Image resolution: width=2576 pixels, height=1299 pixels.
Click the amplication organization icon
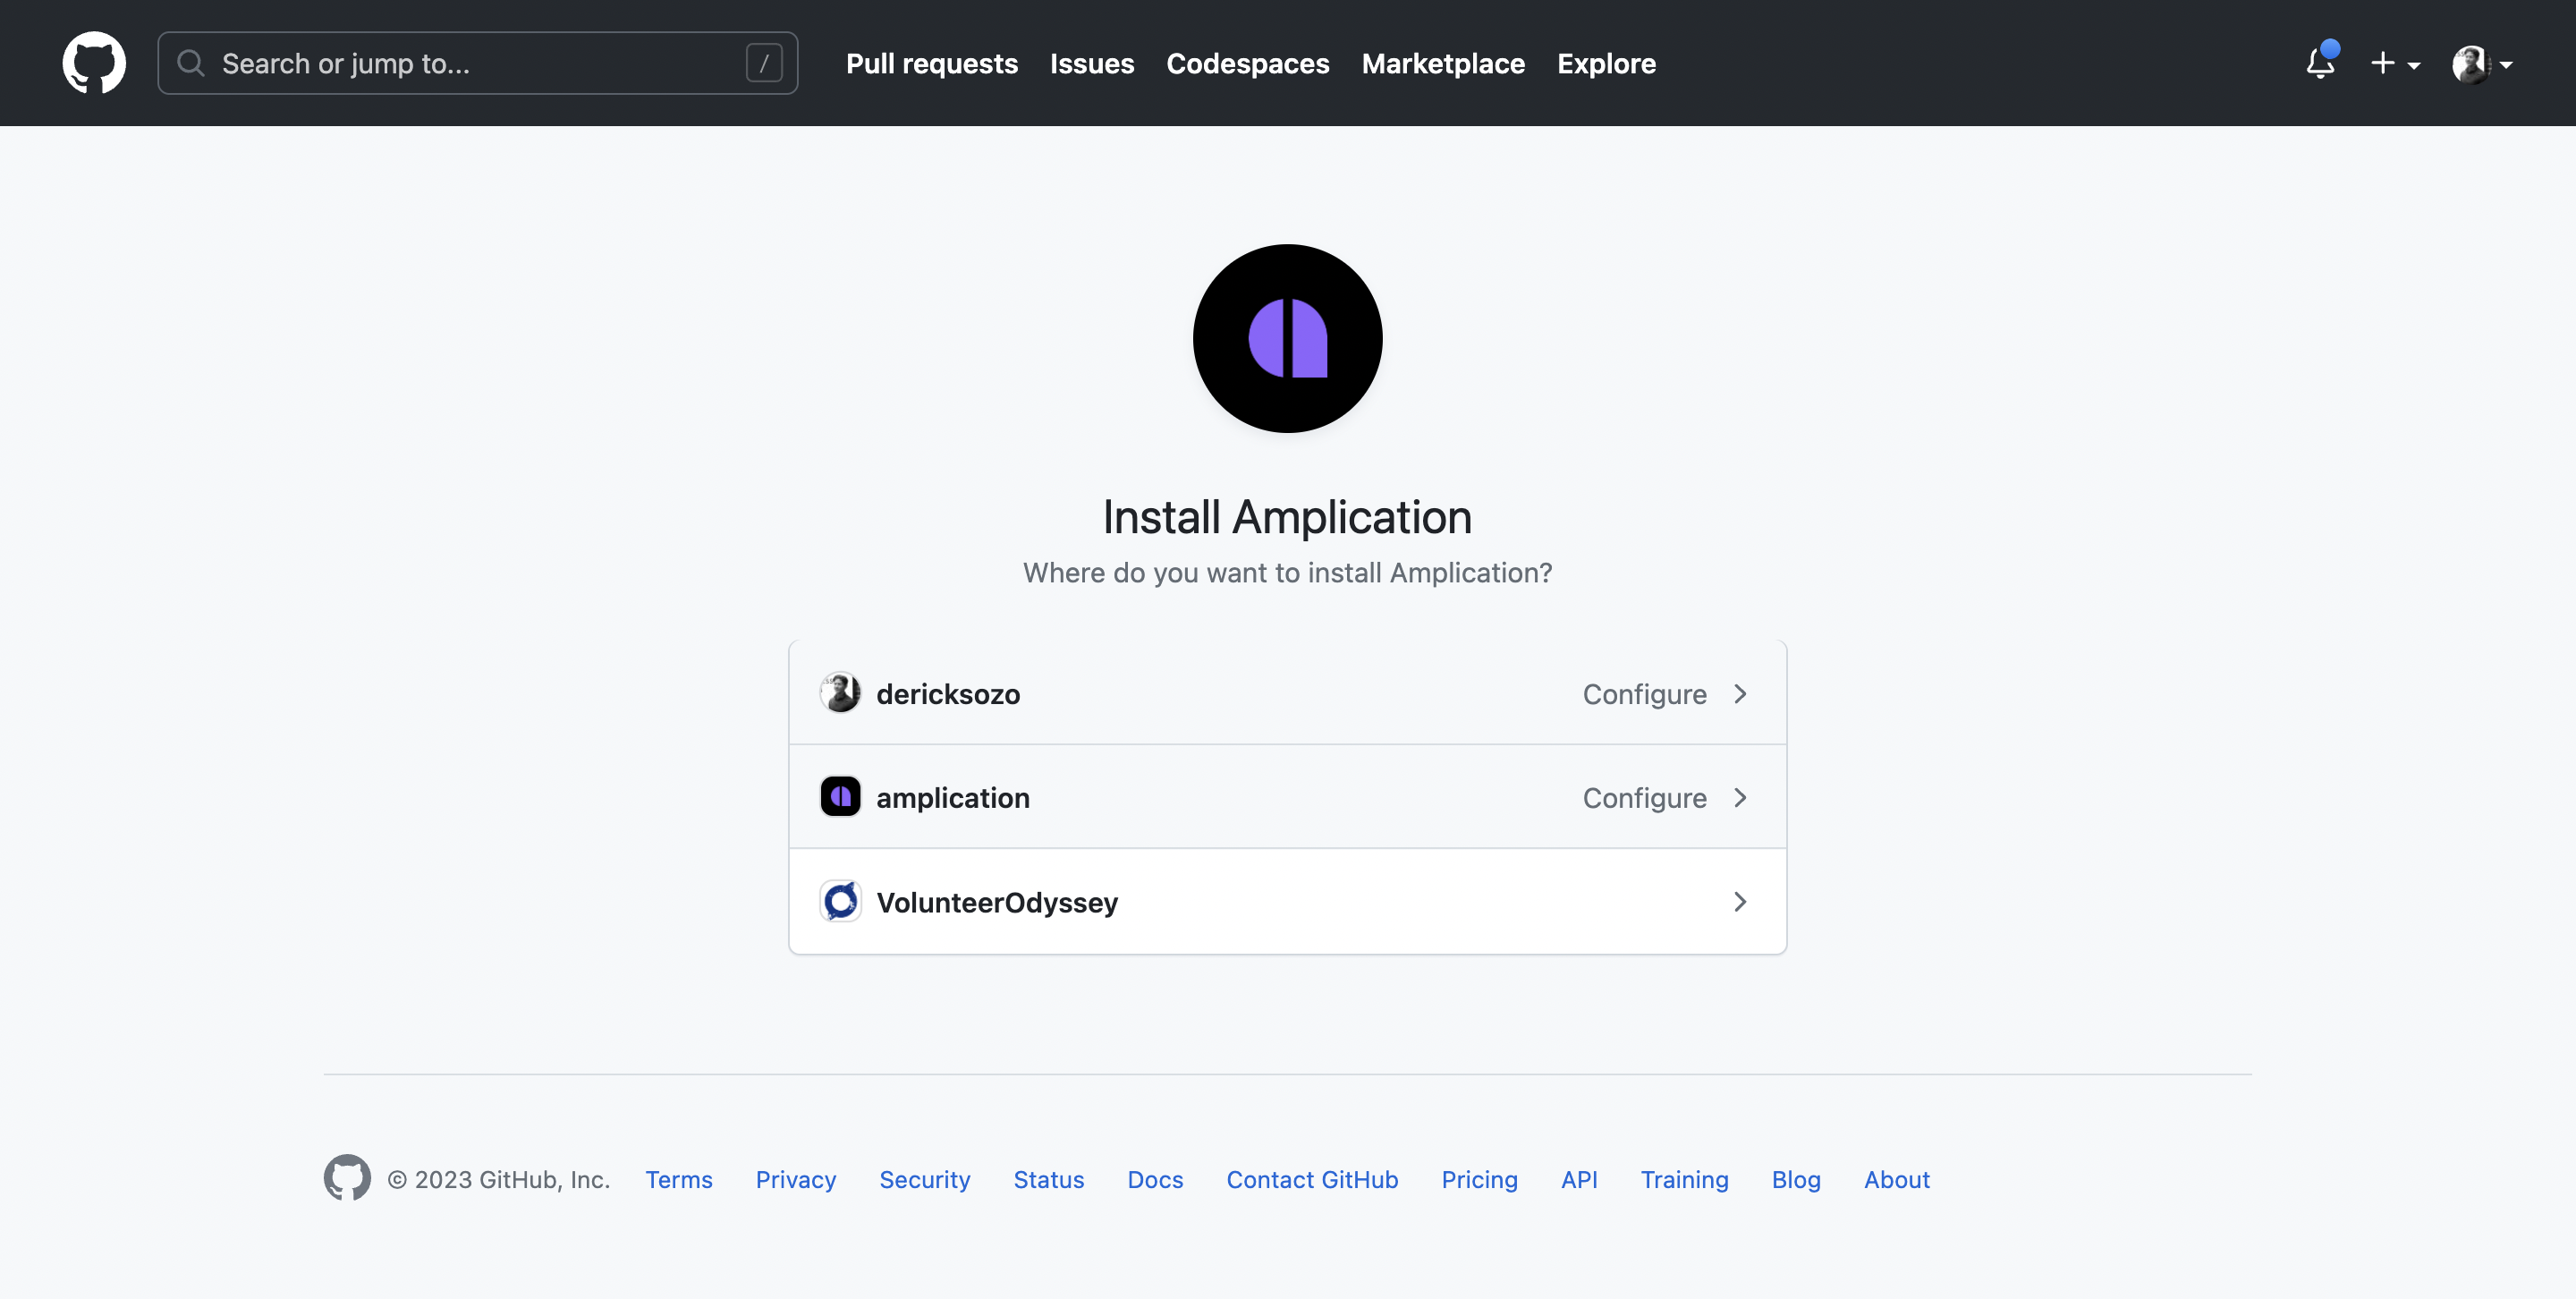coord(840,797)
